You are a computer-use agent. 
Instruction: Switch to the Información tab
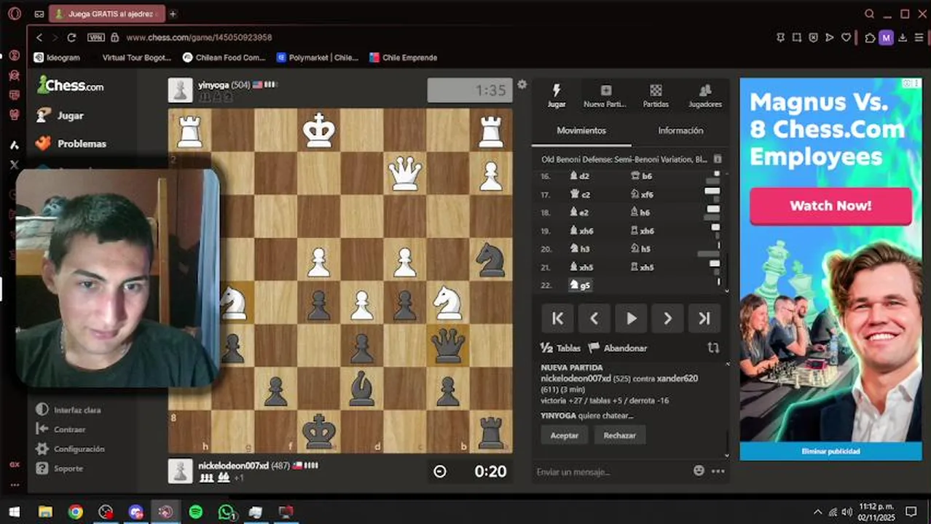[x=680, y=130]
